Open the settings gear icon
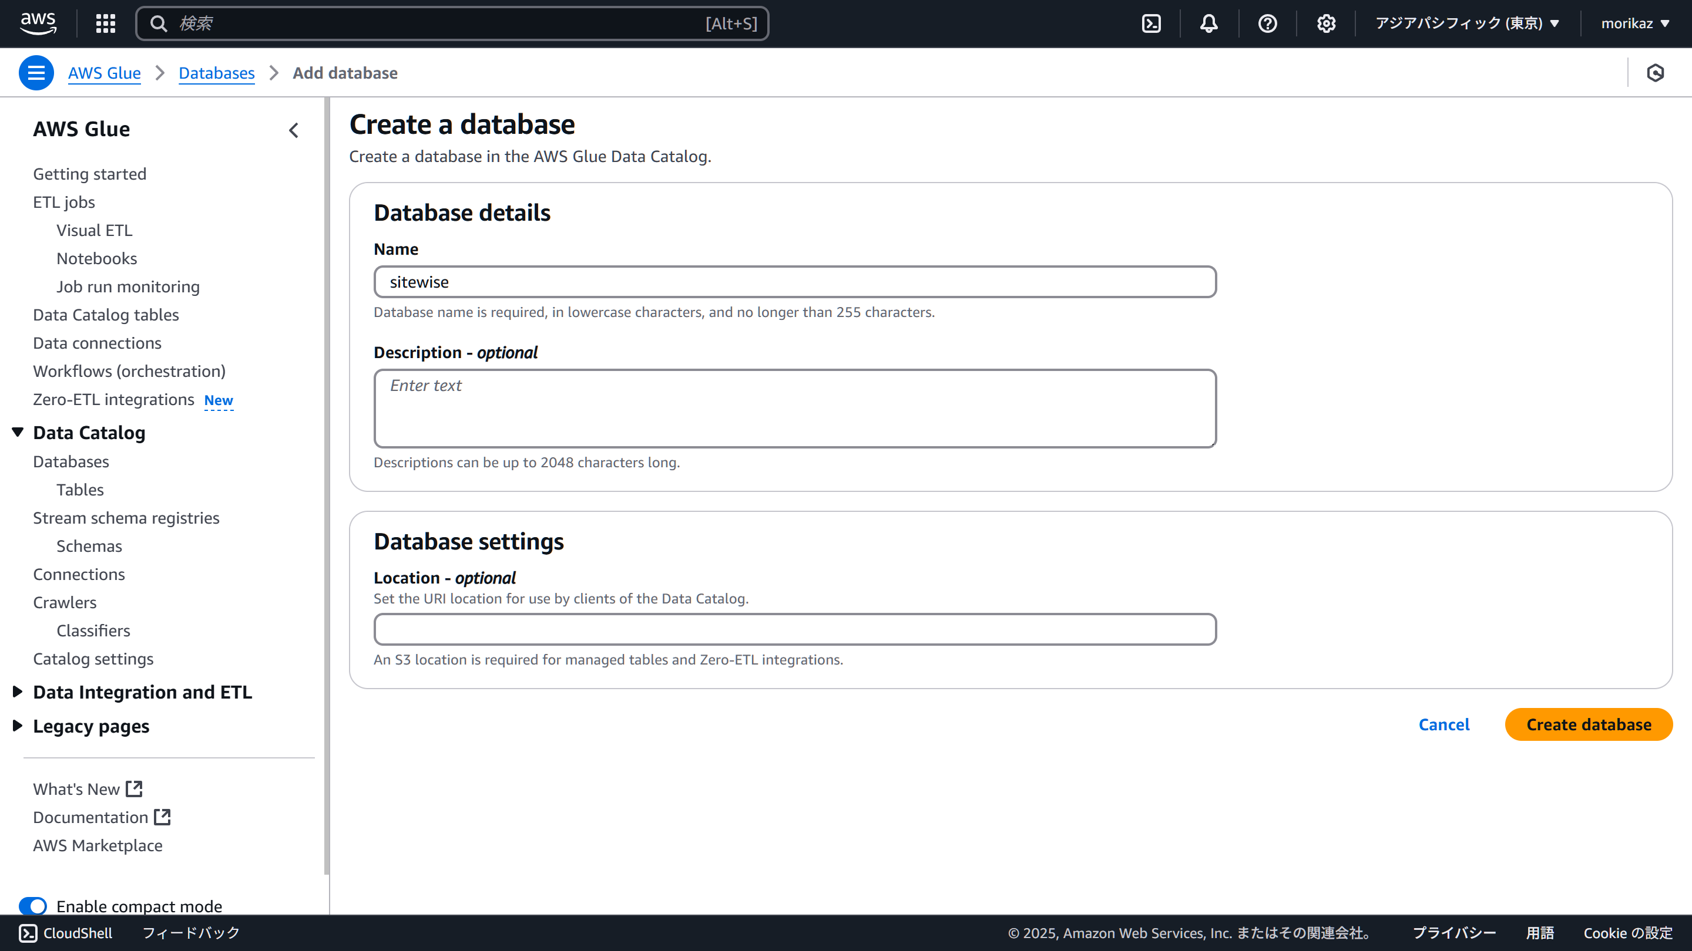The height and width of the screenshot is (951, 1692). tap(1325, 23)
